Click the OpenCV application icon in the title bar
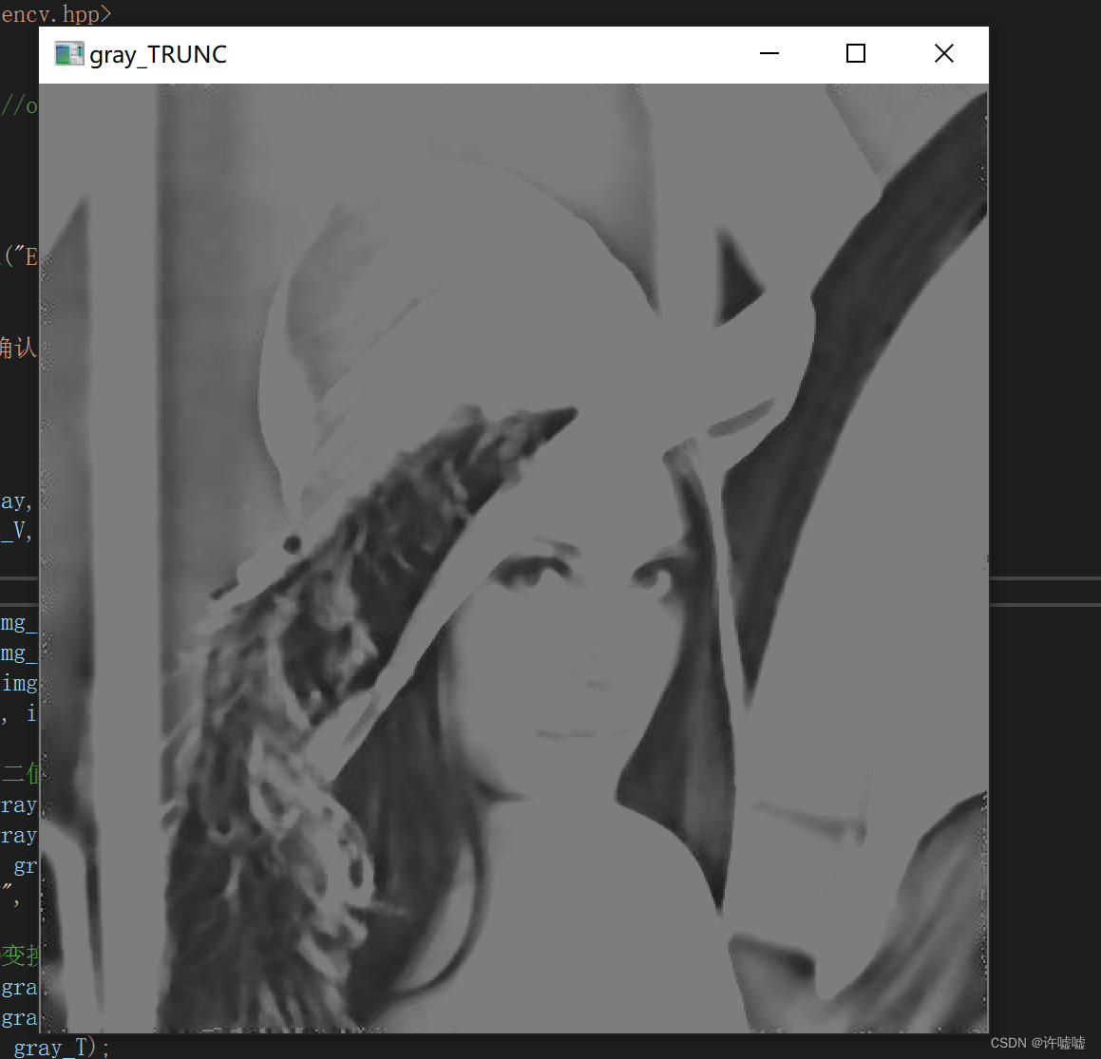This screenshot has height=1059, width=1101. [68, 54]
